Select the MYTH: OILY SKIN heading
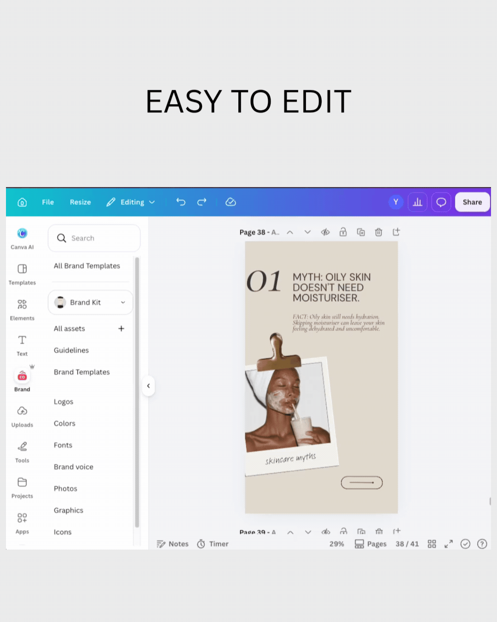Viewport: 497px width, 622px height. click(x=332, y=288)
